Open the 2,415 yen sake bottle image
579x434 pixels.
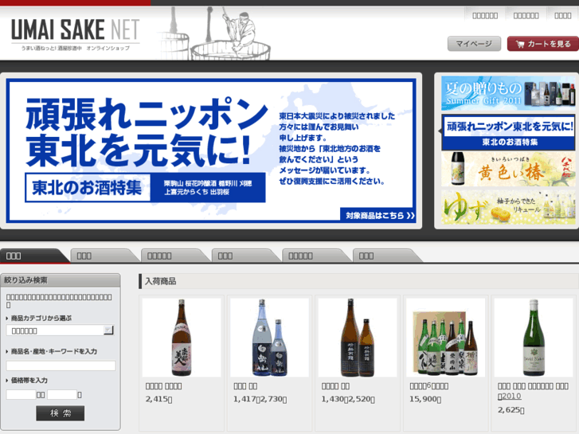point(182,338)
